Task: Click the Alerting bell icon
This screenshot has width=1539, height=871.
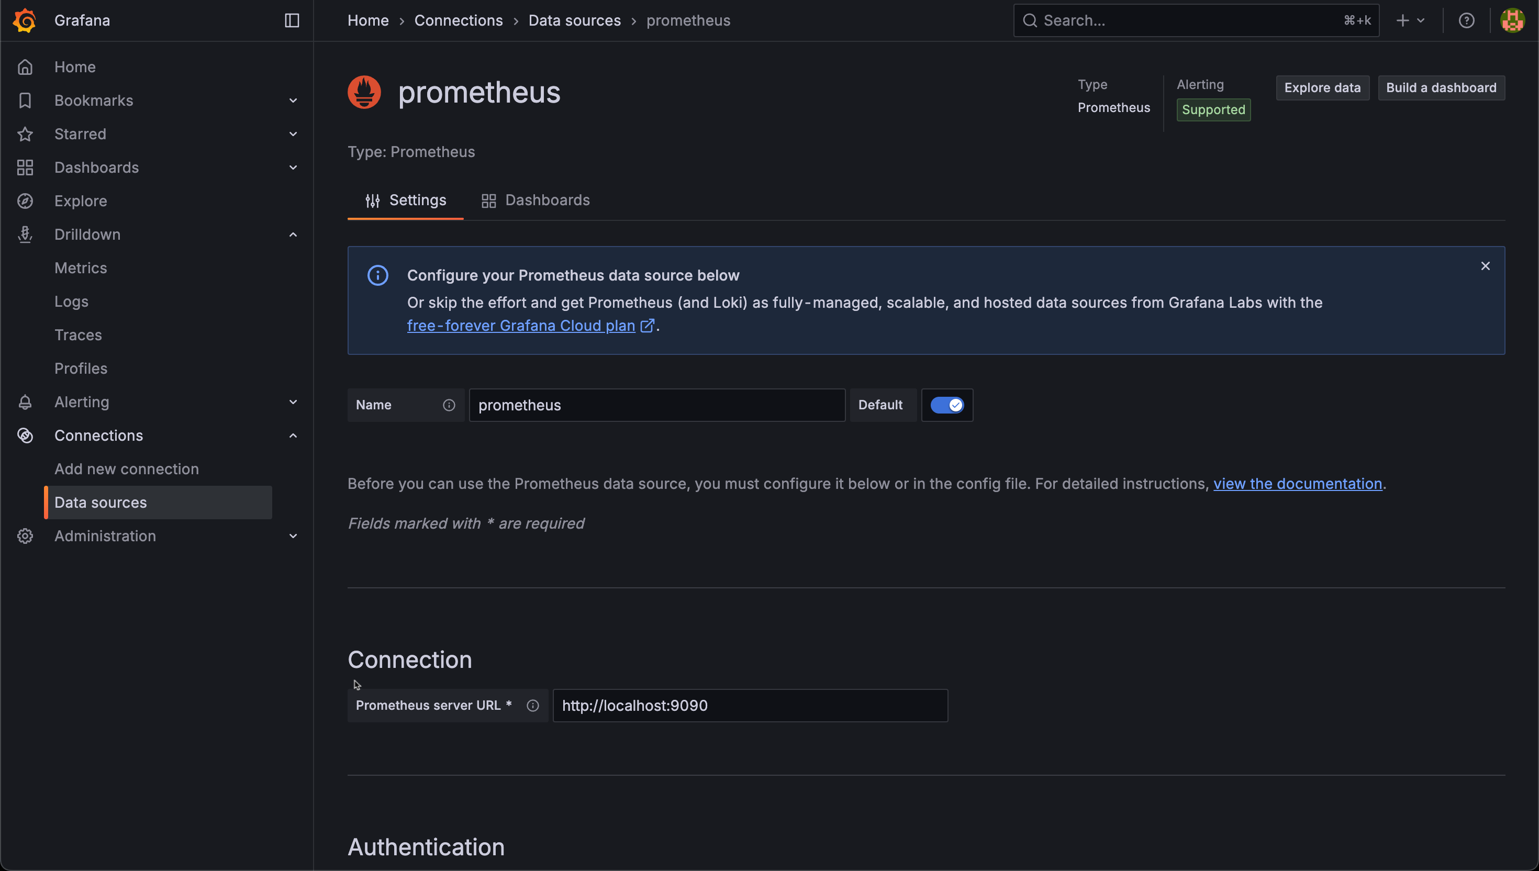Action: pos(25,401)
